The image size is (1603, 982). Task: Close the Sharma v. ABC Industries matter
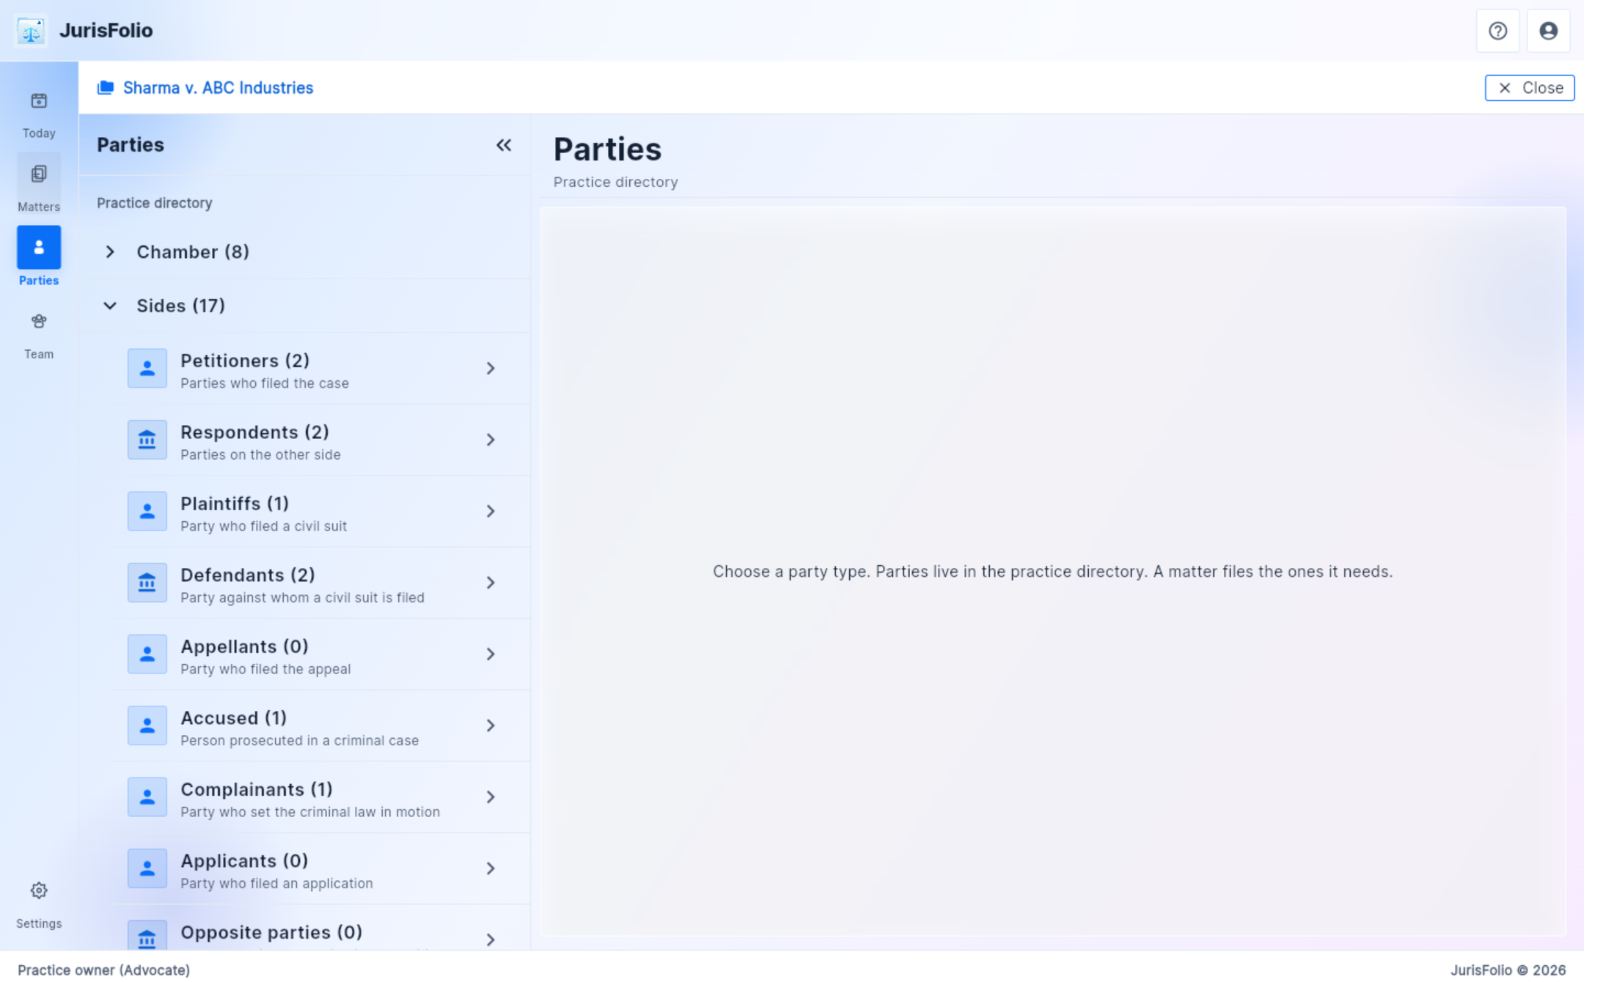click(x=1529, y=88)
